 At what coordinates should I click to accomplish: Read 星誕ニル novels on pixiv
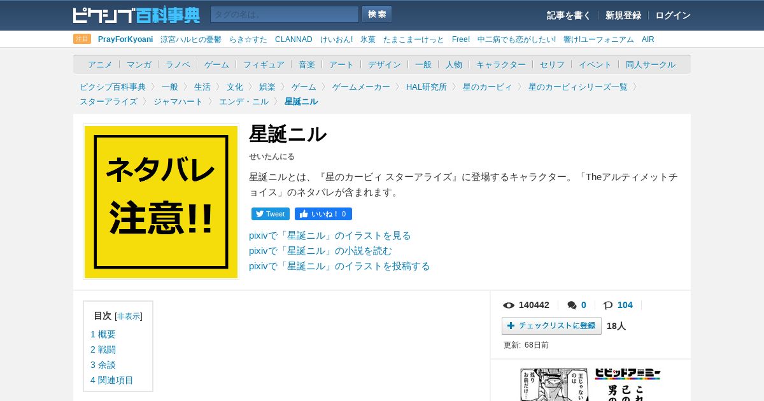320,251
